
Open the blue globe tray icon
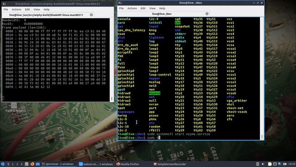(x=279, y=164)
